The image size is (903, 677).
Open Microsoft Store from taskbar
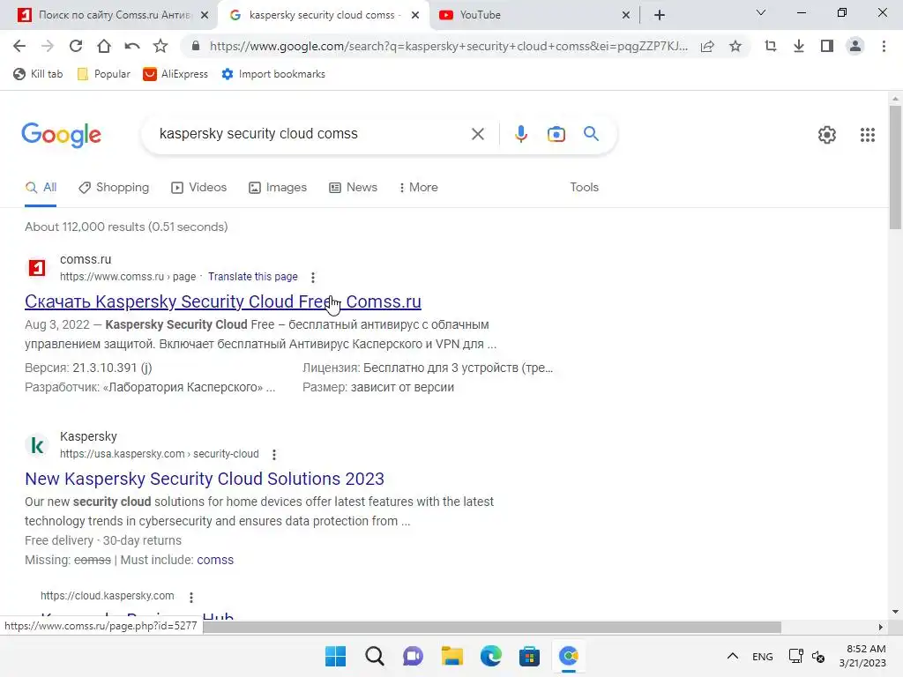(529, 656)
